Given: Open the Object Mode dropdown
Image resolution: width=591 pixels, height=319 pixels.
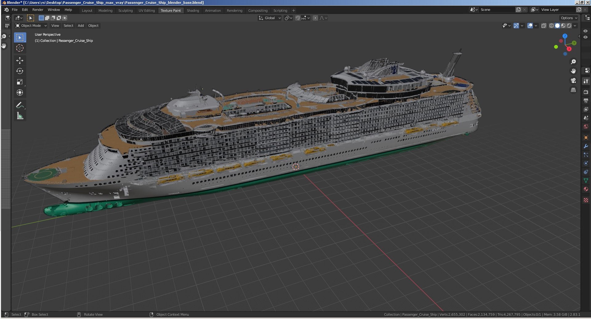Looking at the screenshot, I should (31, 26).
